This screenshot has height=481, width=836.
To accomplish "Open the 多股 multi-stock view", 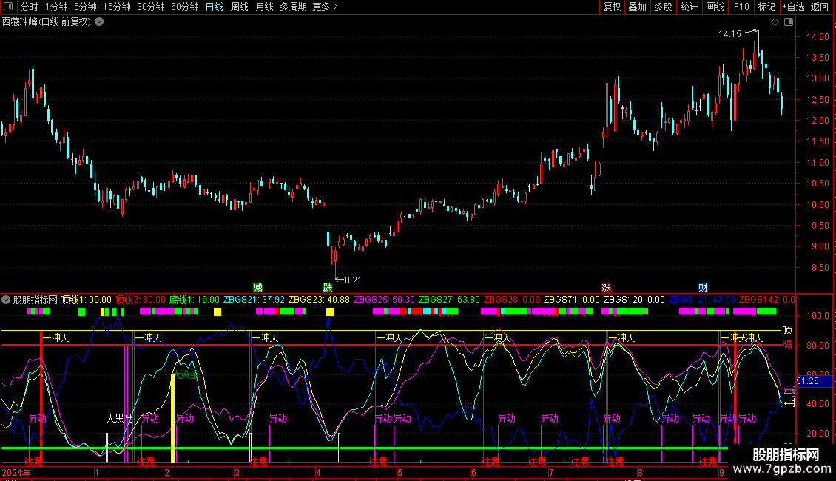I will click(x=664, y=7).
